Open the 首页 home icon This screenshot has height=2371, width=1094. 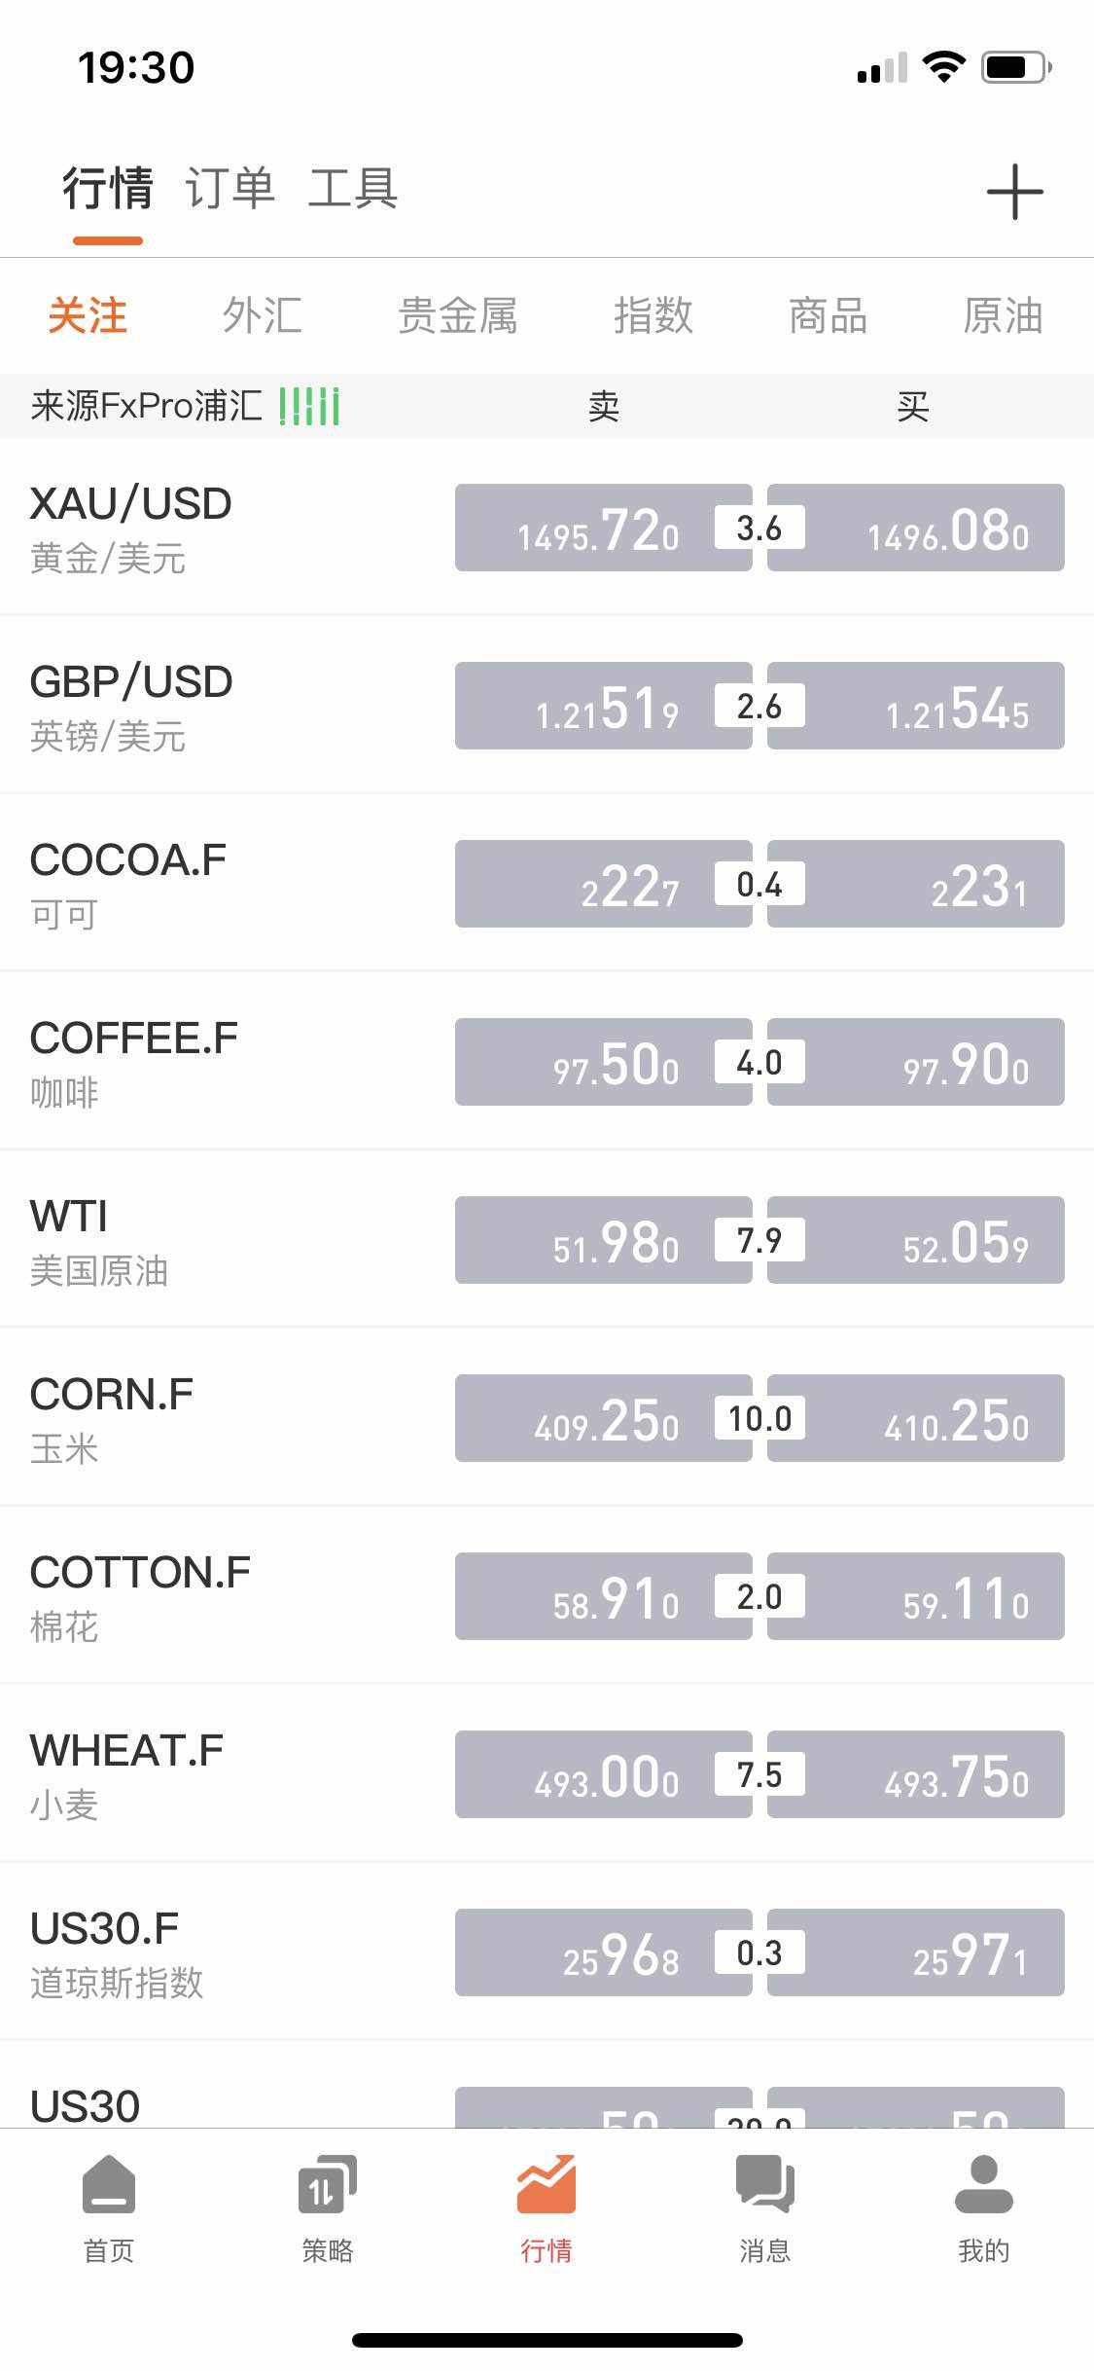coord(109,2185)
